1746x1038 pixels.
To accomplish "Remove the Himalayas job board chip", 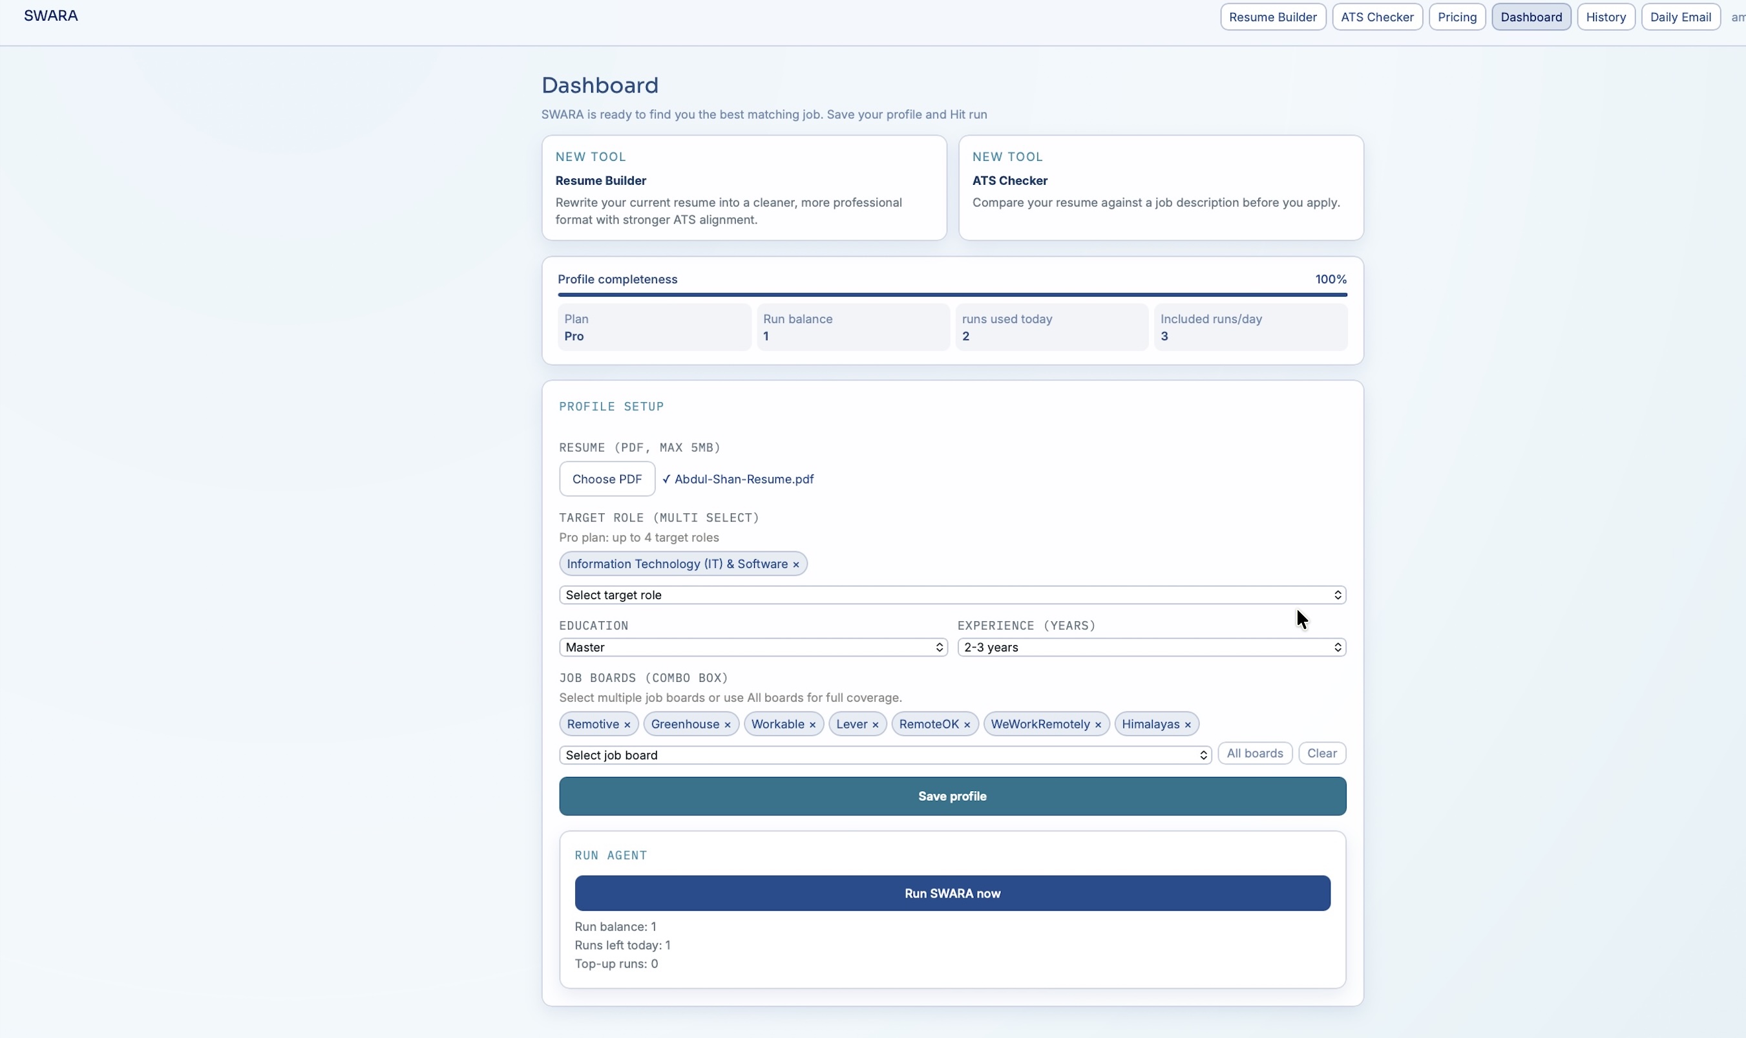I will (x=1187, y=725).
